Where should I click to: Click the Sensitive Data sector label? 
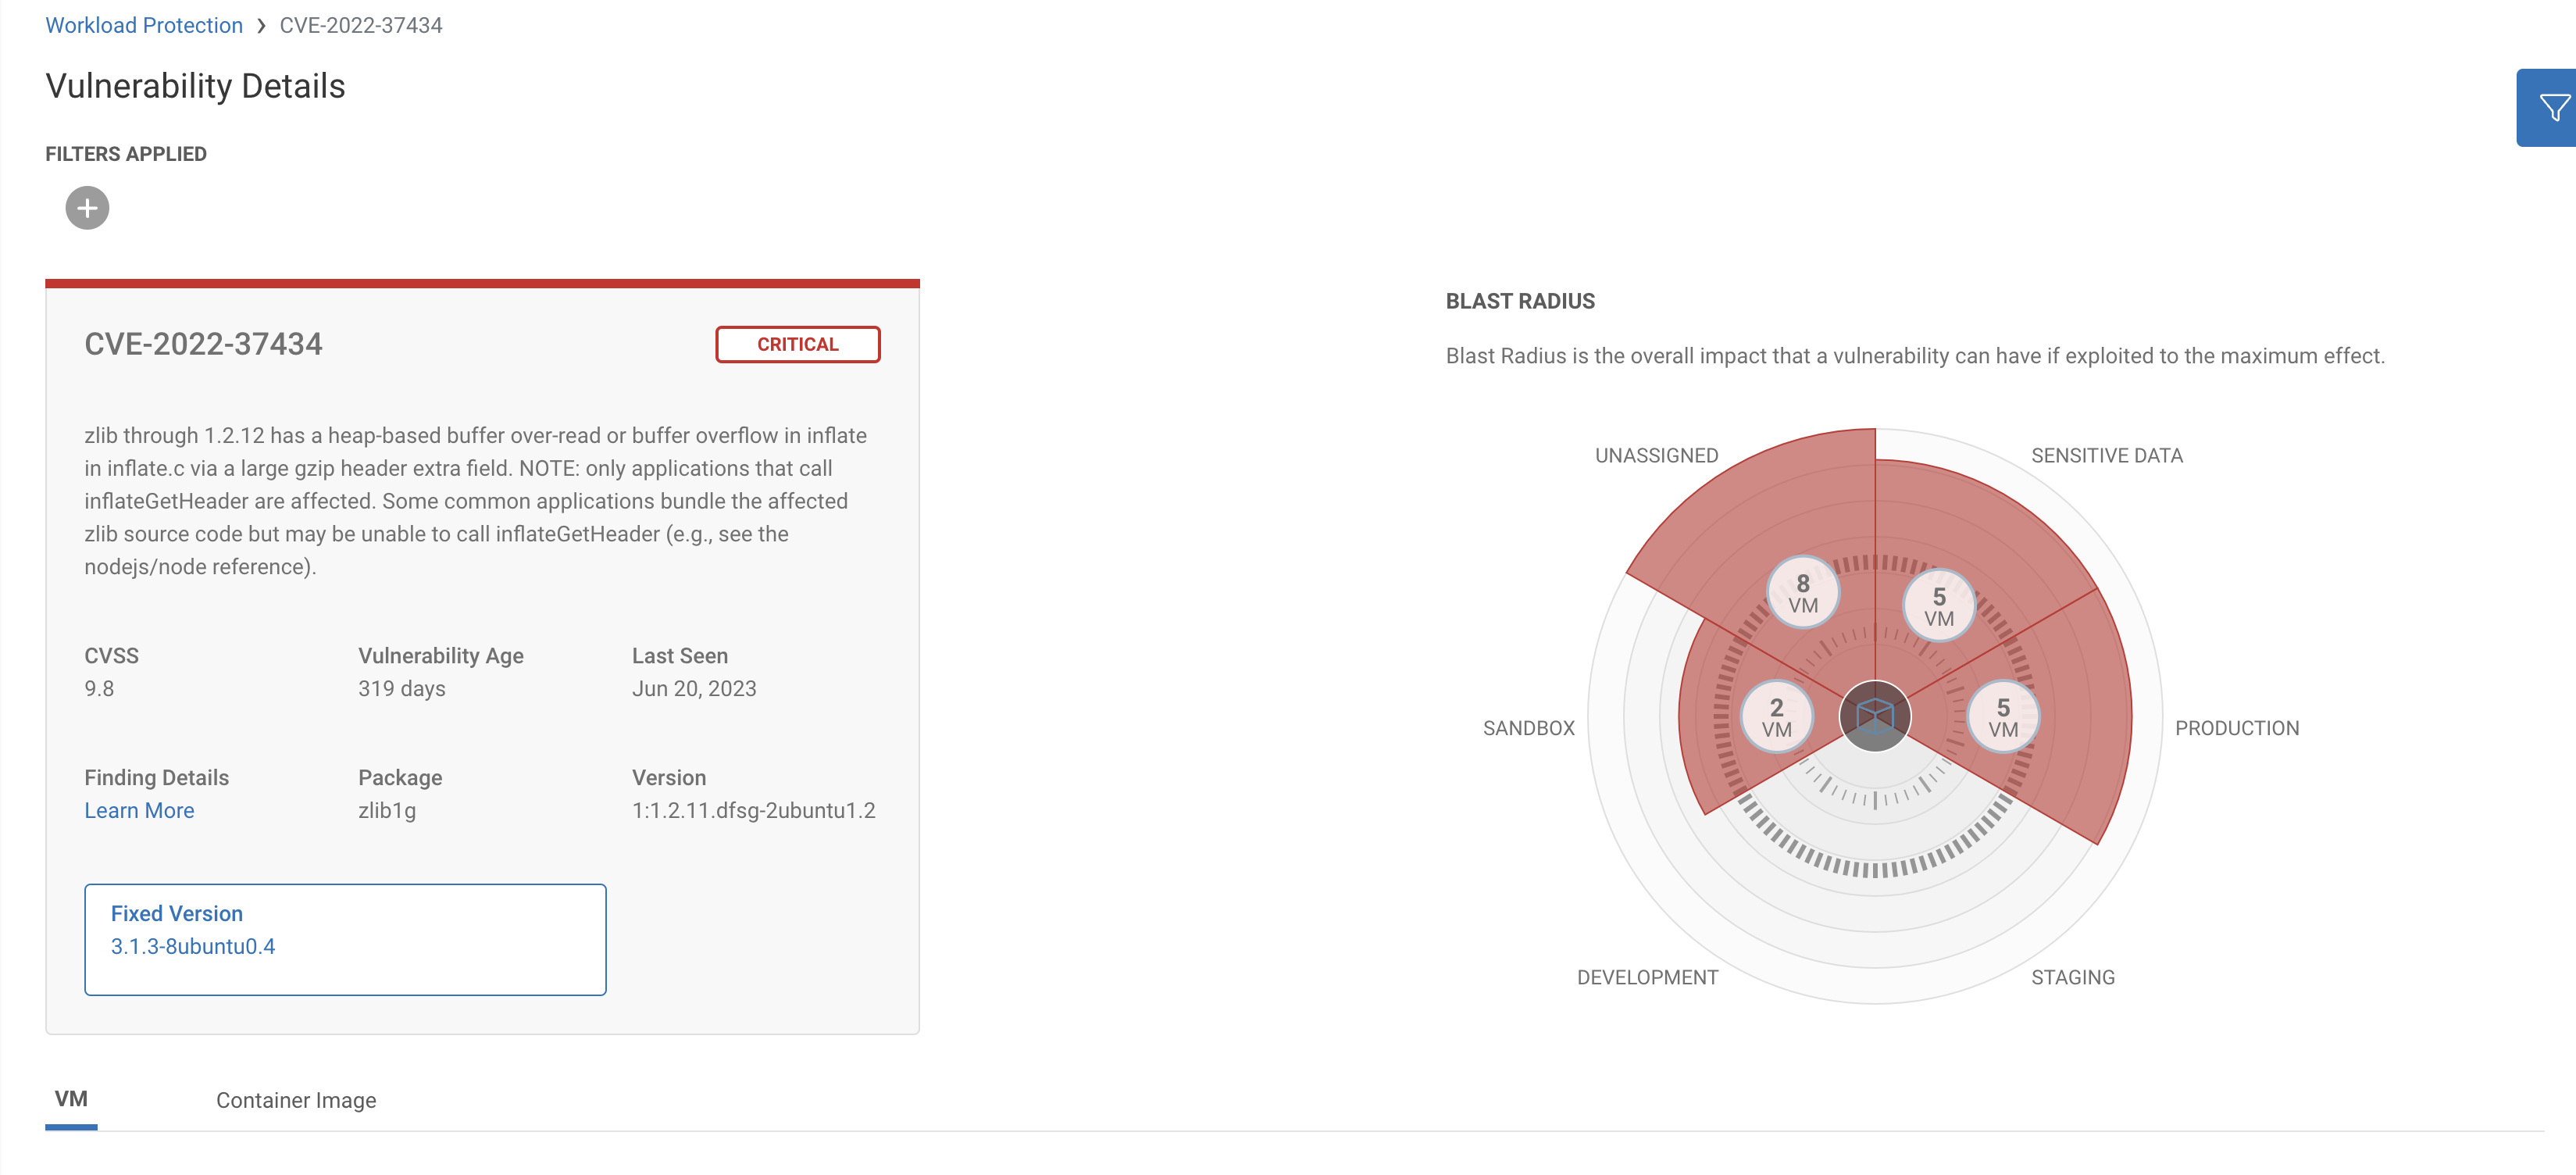[2107, 455]
